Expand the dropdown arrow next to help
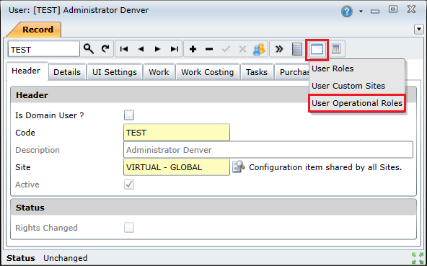Screen dimensions: 427x266 click(361, 12)
